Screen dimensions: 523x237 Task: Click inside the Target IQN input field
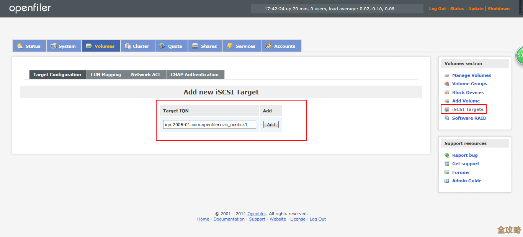point(209,124)
